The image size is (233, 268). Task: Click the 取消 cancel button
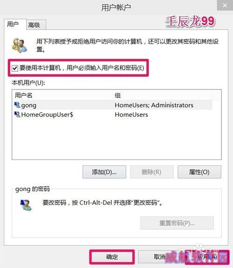160,257
